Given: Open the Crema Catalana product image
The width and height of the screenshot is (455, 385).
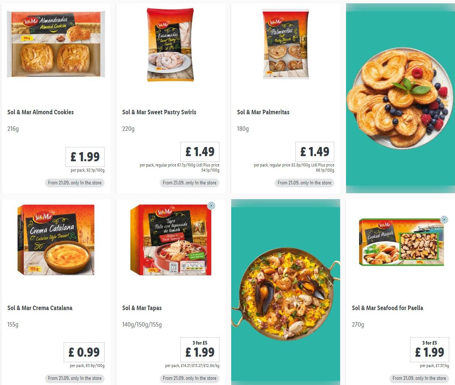Looking at the screenshot, I should (x=56, y=240).
